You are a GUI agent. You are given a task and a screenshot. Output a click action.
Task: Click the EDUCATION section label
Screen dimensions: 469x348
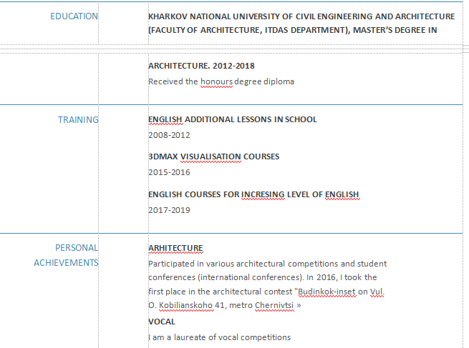pyautogui.click(x=74, y=16)
